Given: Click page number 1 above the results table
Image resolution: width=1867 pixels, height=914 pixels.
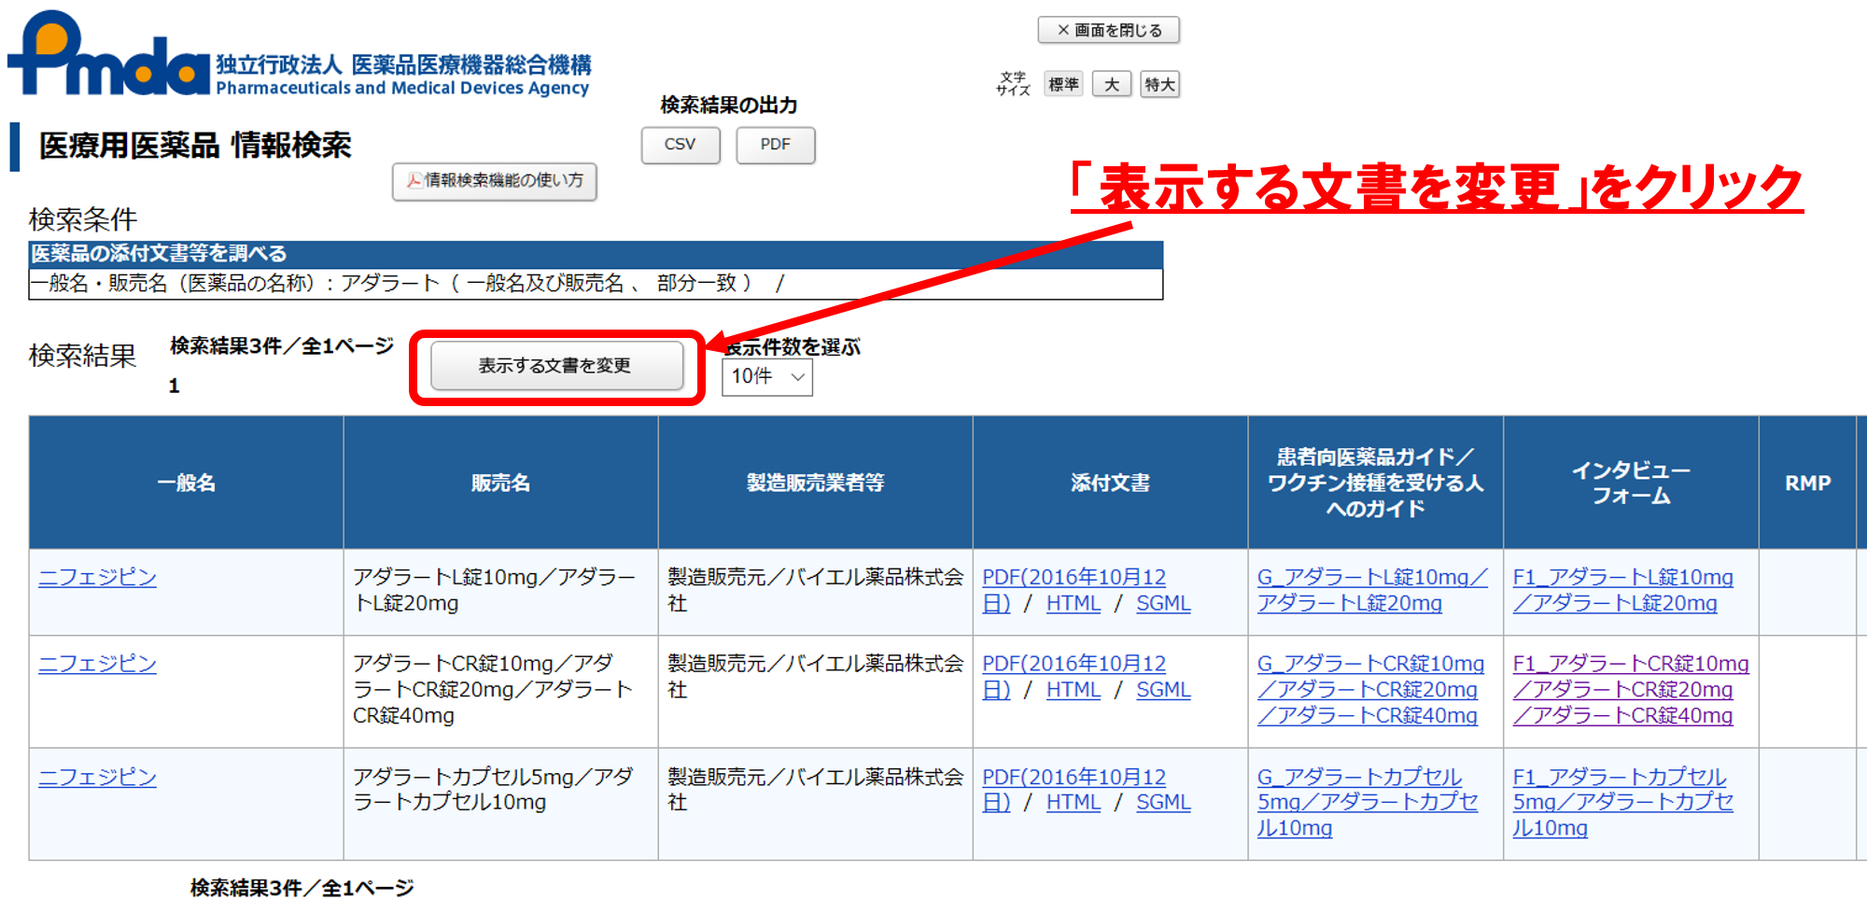Looking at the screenshot, I should click(174, 386).
